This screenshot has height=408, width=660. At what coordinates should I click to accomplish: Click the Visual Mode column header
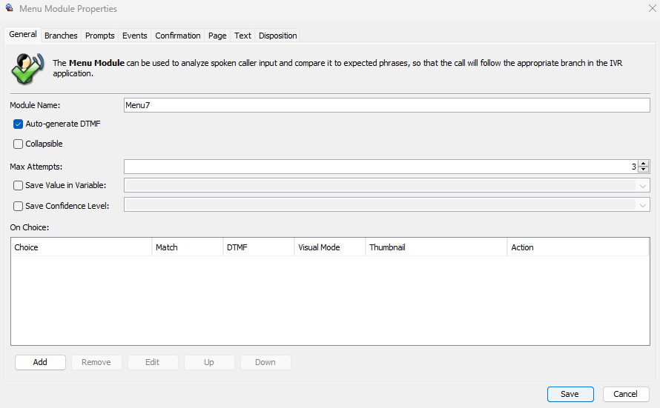click(329, 247)
